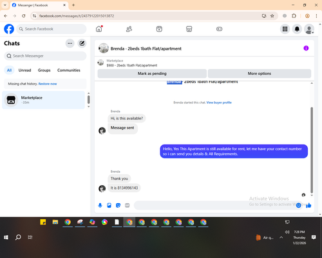
Task: Open the Windows Start button
Action: [x=6, y=237]
